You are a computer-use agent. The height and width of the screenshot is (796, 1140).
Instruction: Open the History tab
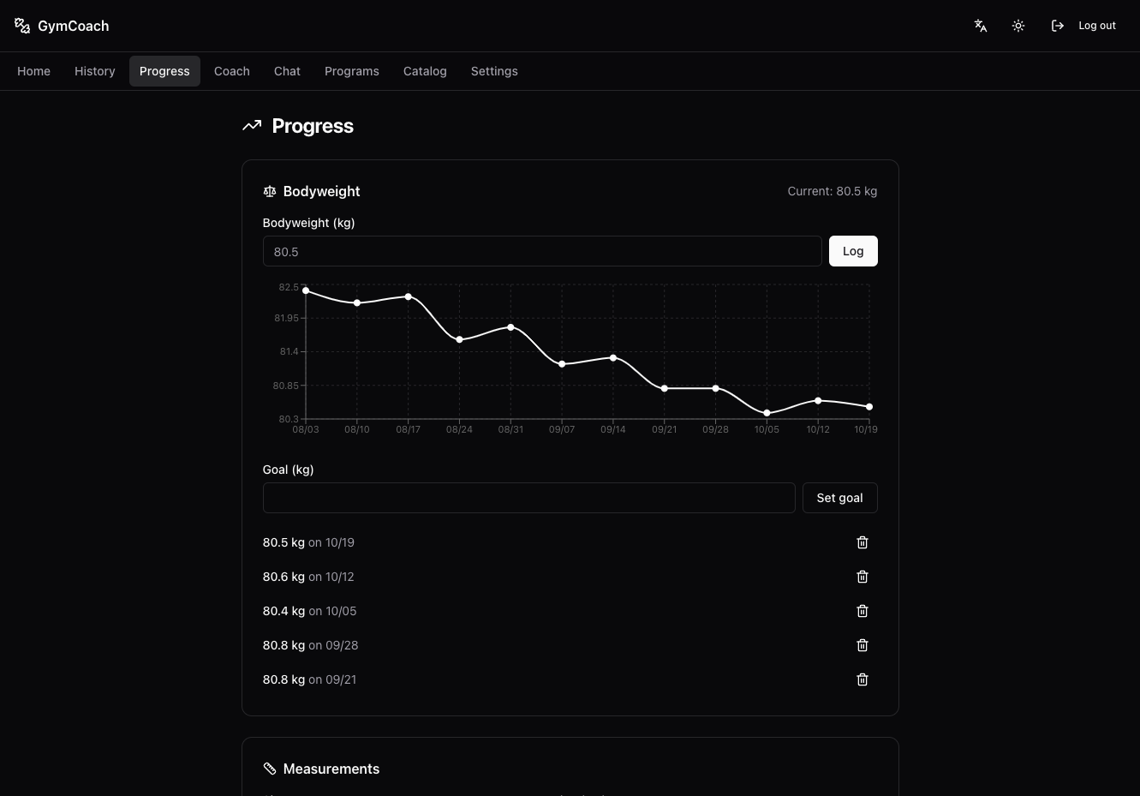(95, 71)
